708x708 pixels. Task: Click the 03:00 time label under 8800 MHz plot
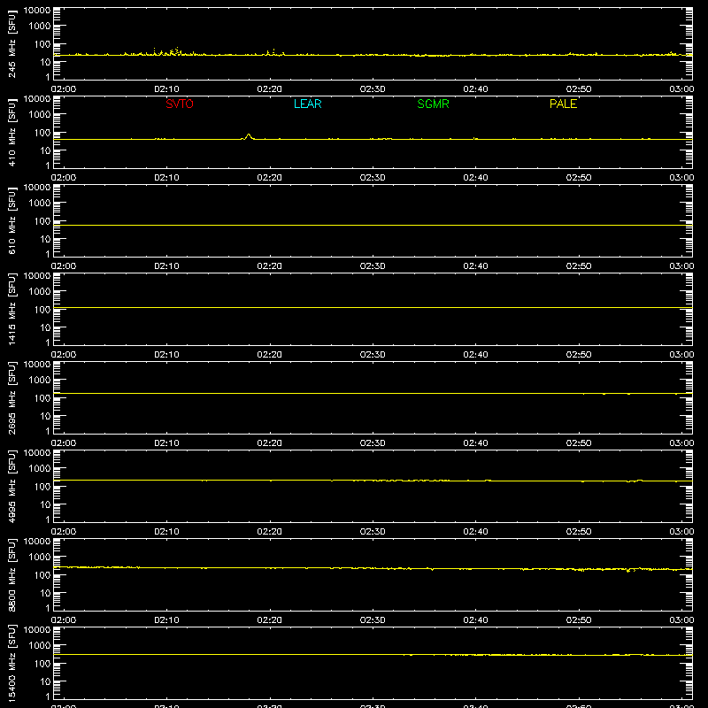pos(681,620)
